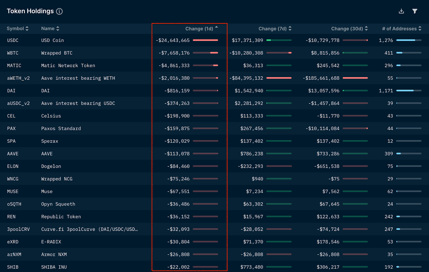429x272 pixels.
Task: Select the WNCG symbol cell
Action: click(x=13, y=179)
